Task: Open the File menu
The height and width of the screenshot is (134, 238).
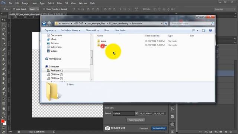Action: click(x=10, y=3)
